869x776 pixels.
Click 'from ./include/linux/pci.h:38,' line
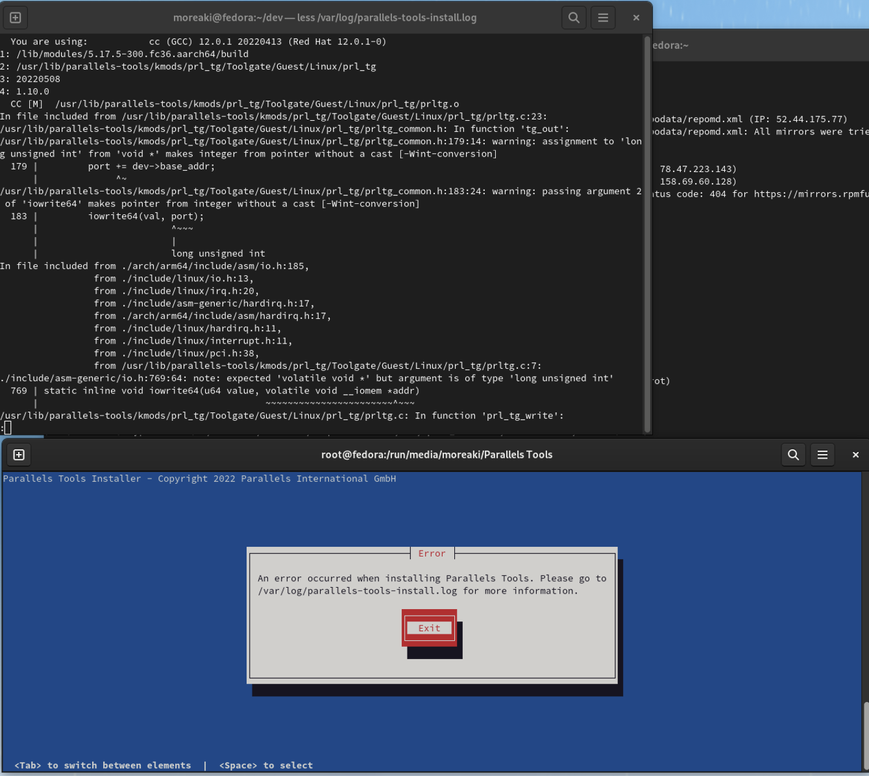coord(177,353)
